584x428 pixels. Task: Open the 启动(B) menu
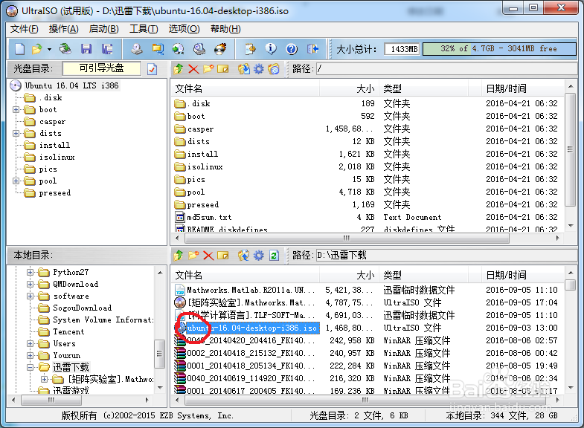click(x=104, y=29)
